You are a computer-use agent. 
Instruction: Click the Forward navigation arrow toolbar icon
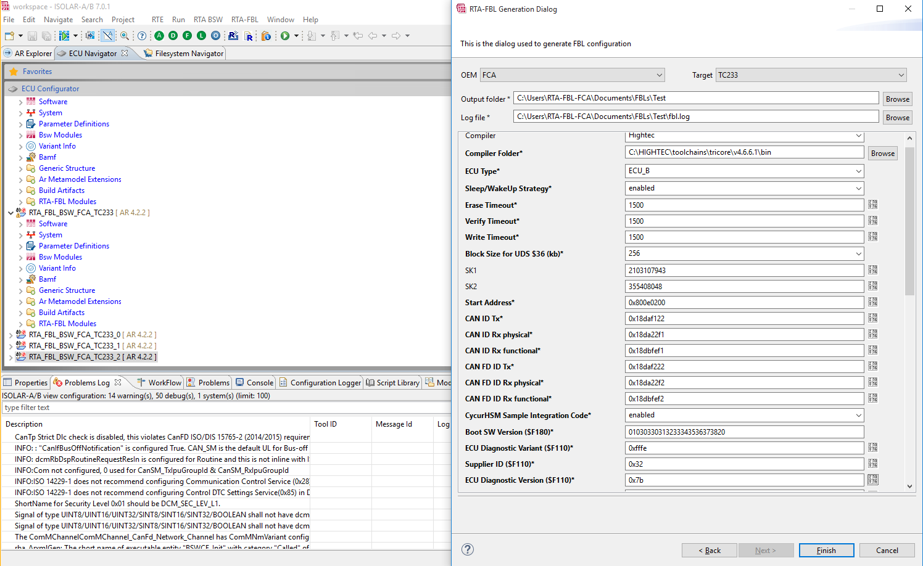[396, 36]
